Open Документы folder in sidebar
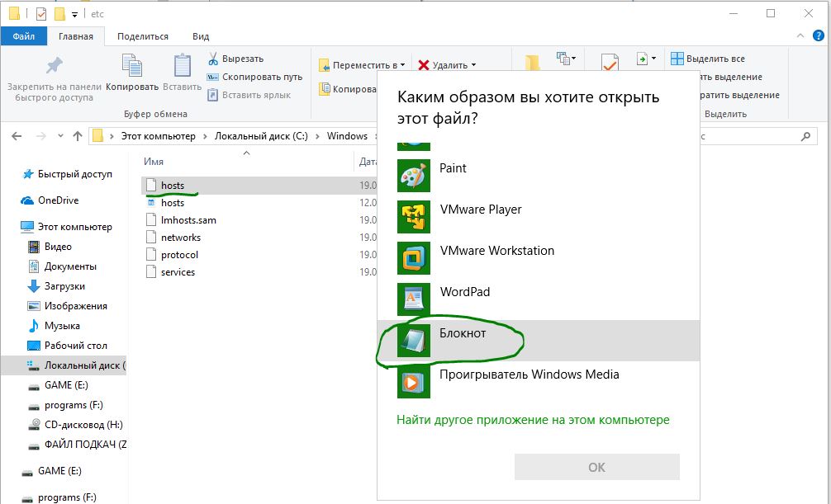This screenshot has height=504, width=831. click(62, 266)
